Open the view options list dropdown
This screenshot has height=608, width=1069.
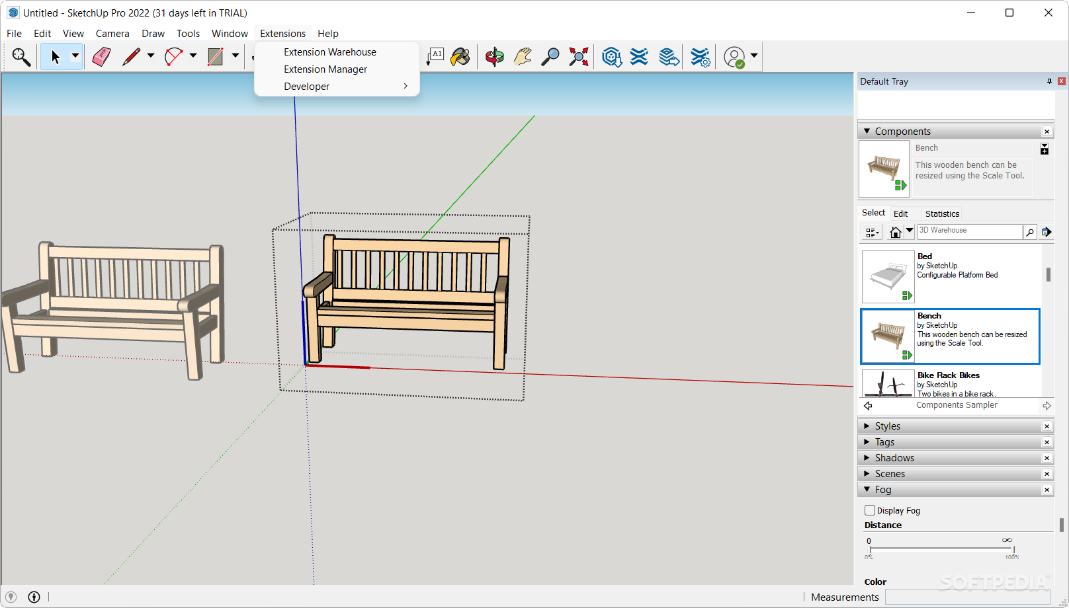[x=873, y=232]
